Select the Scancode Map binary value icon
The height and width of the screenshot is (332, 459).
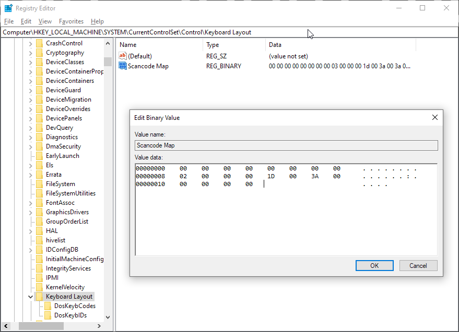tap(122, 66)
